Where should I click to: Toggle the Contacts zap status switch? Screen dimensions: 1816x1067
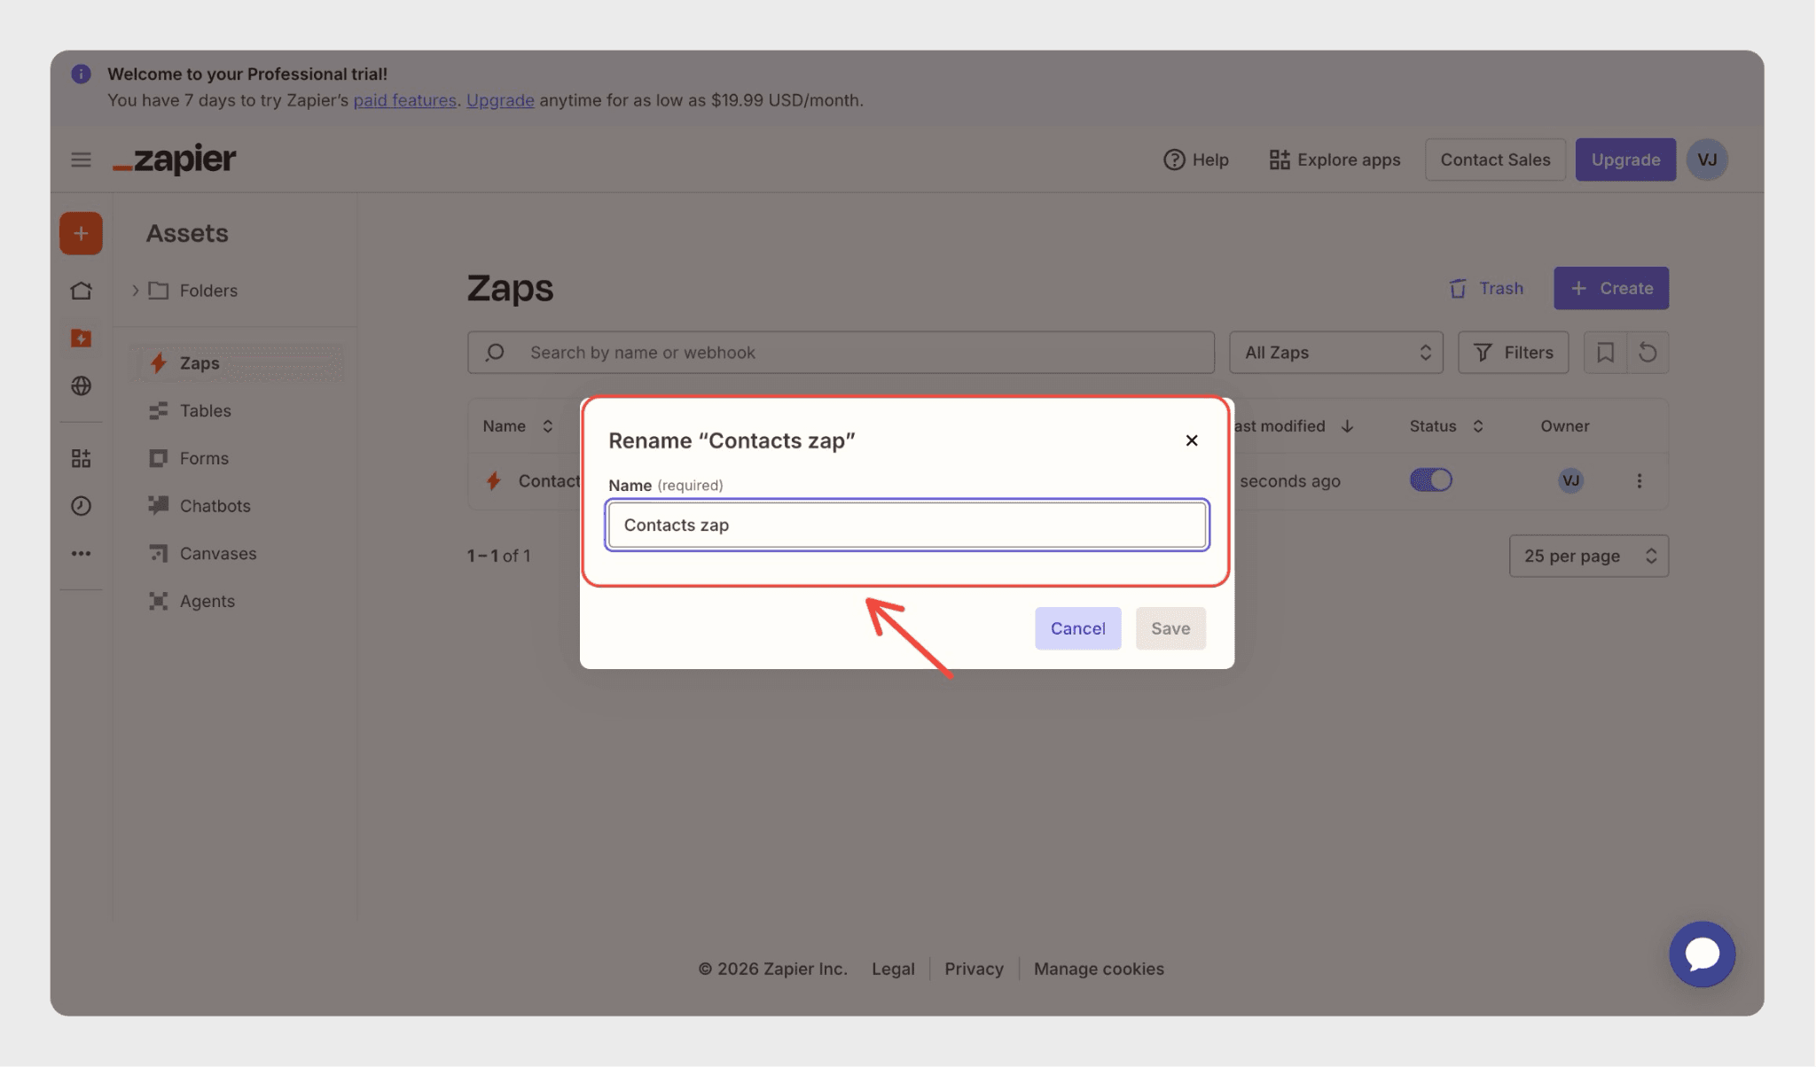(1430, 480)
